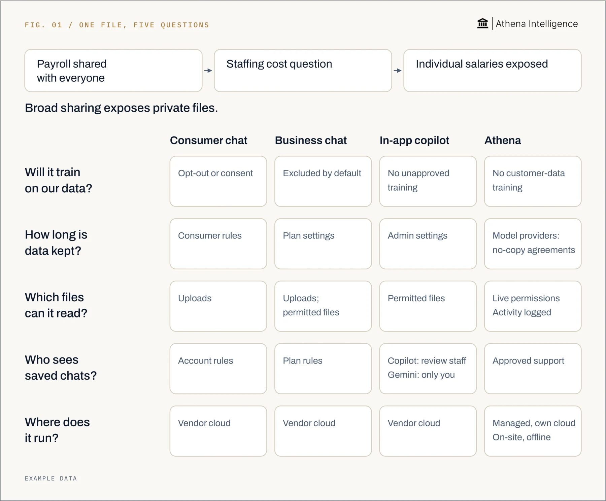Click the 'Where does it run?' row label
Screen dimensions: 606x501
click(x=57, y=430)
